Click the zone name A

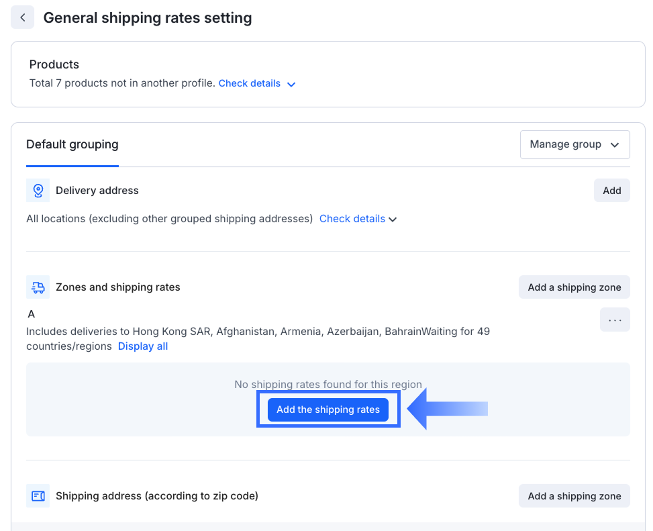(31, 313)
